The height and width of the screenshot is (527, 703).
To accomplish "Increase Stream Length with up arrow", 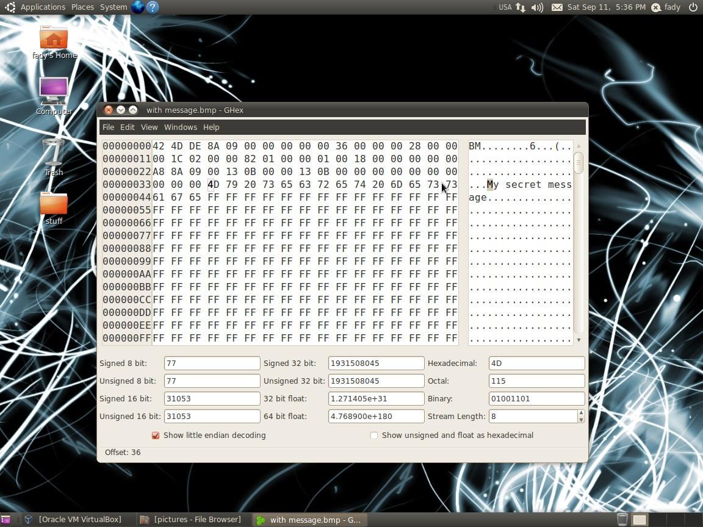I will (581, 413).
